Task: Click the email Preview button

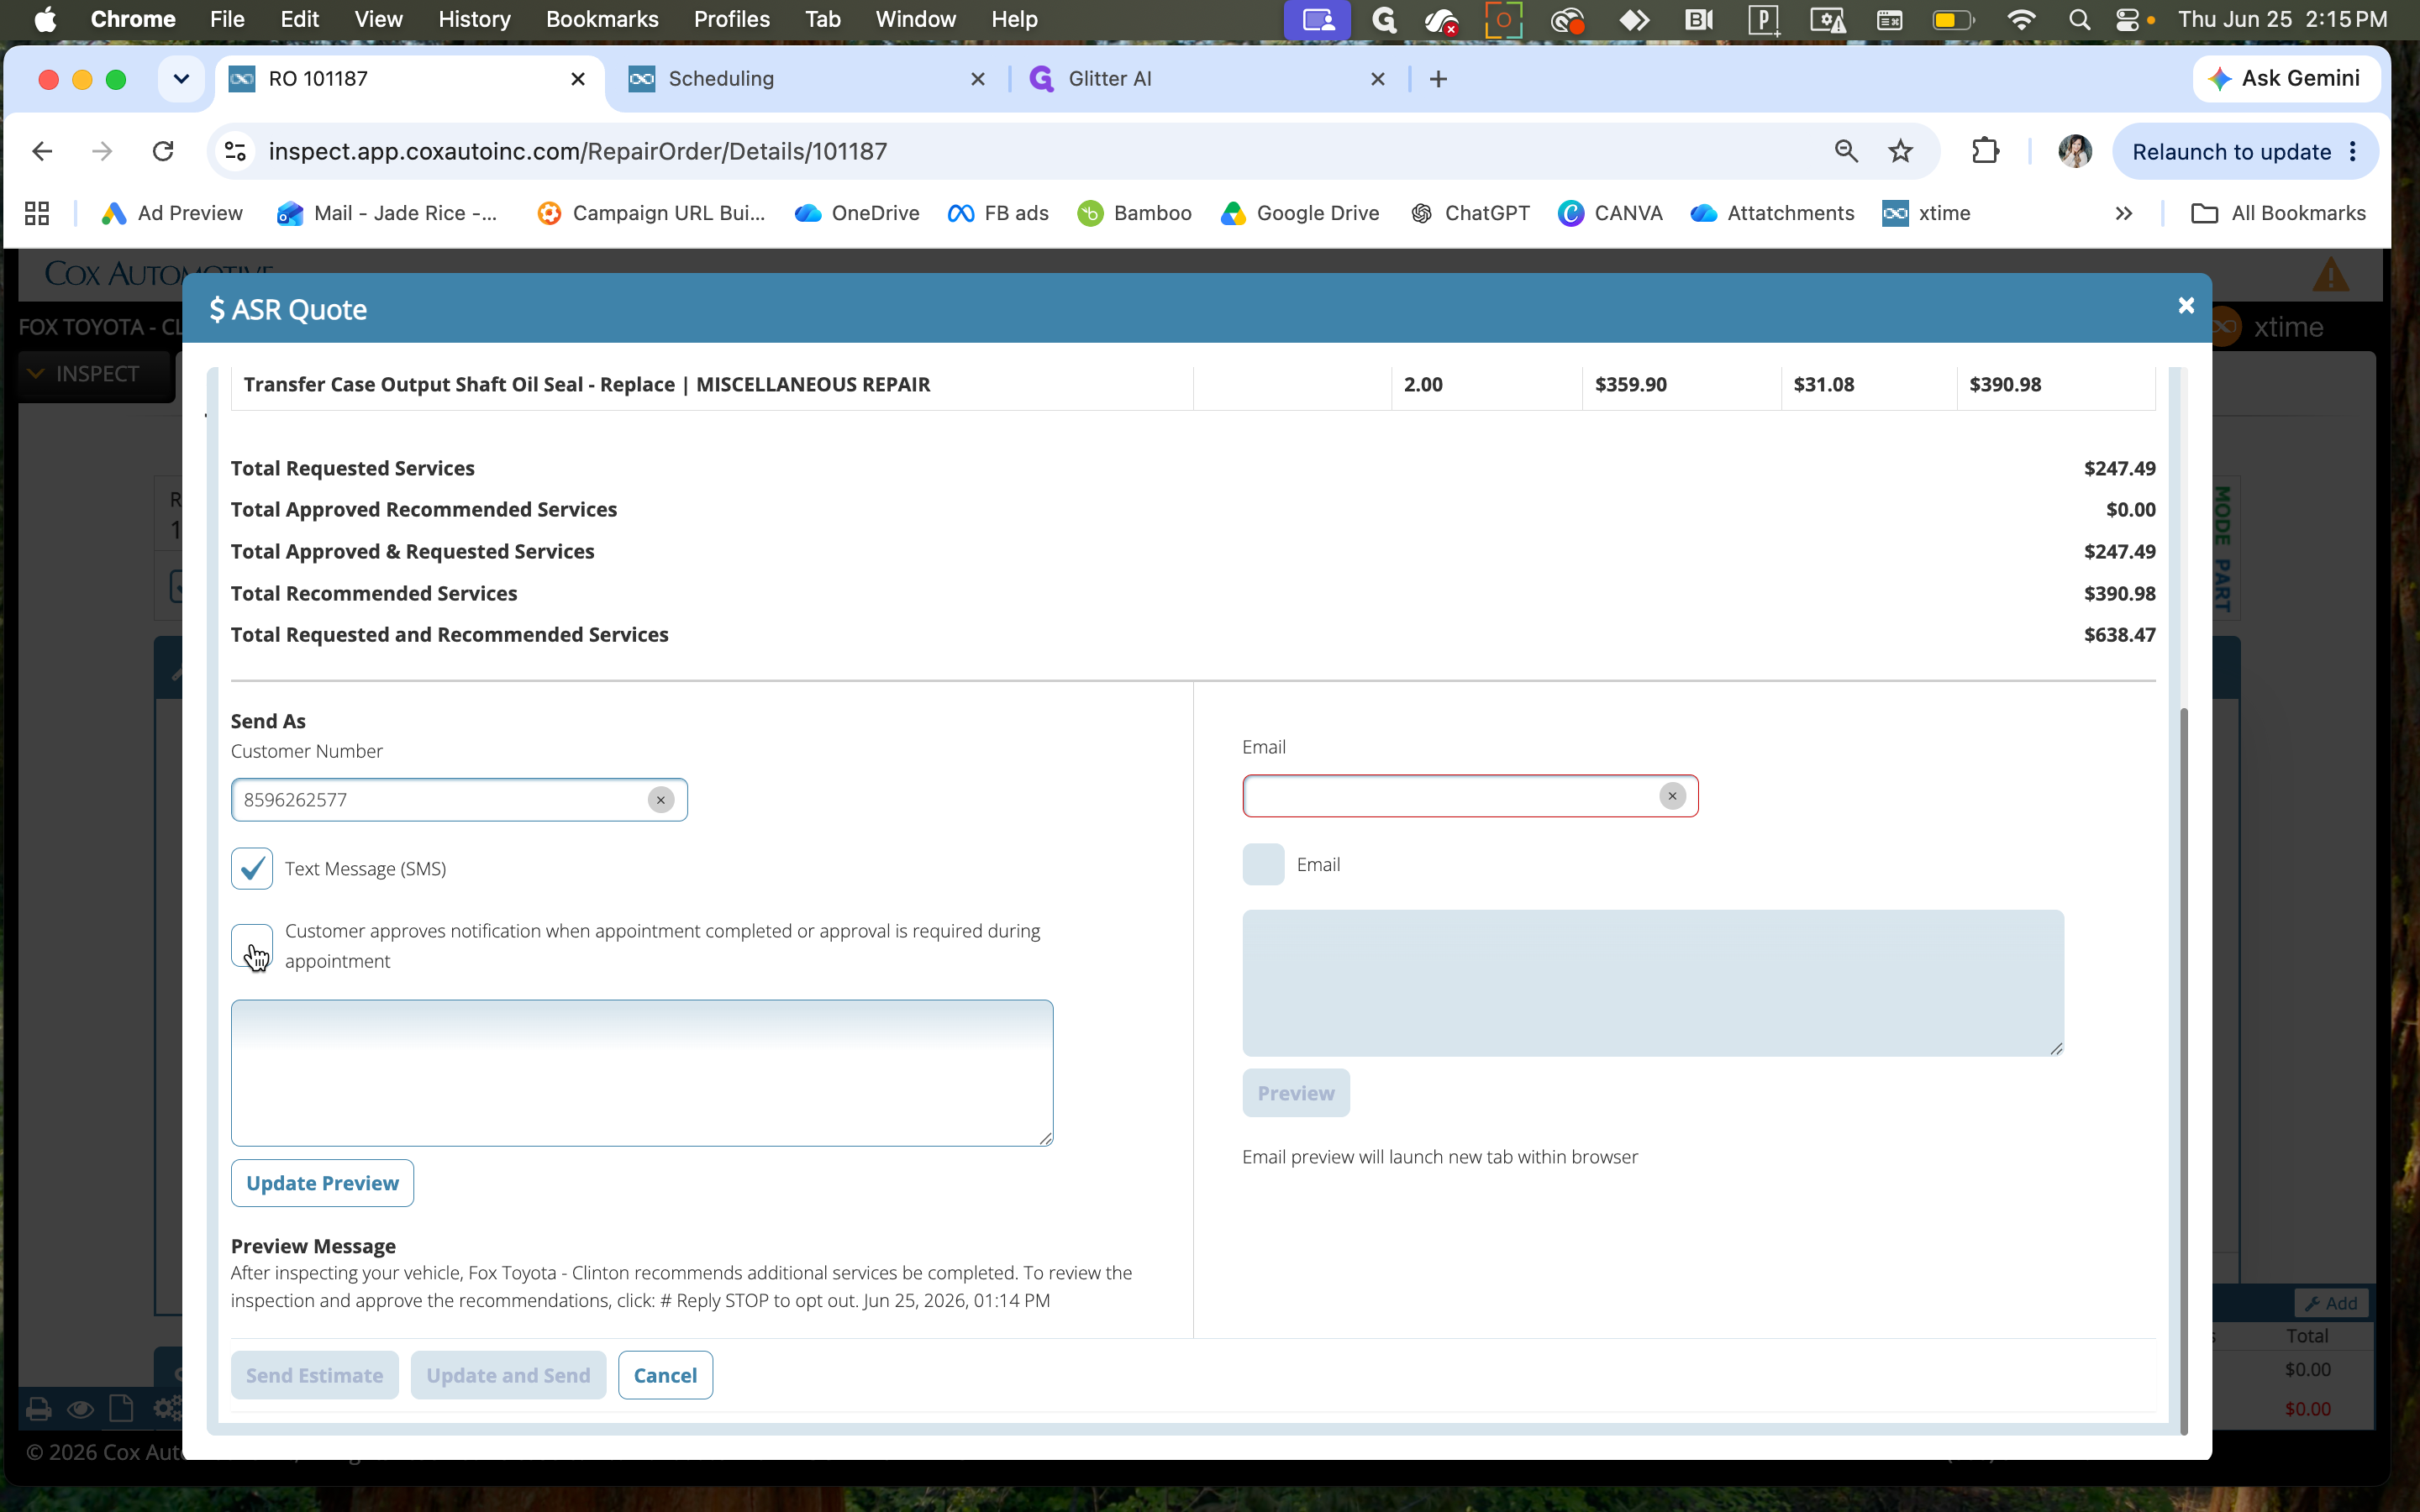Action: tap(1296, 1093)
